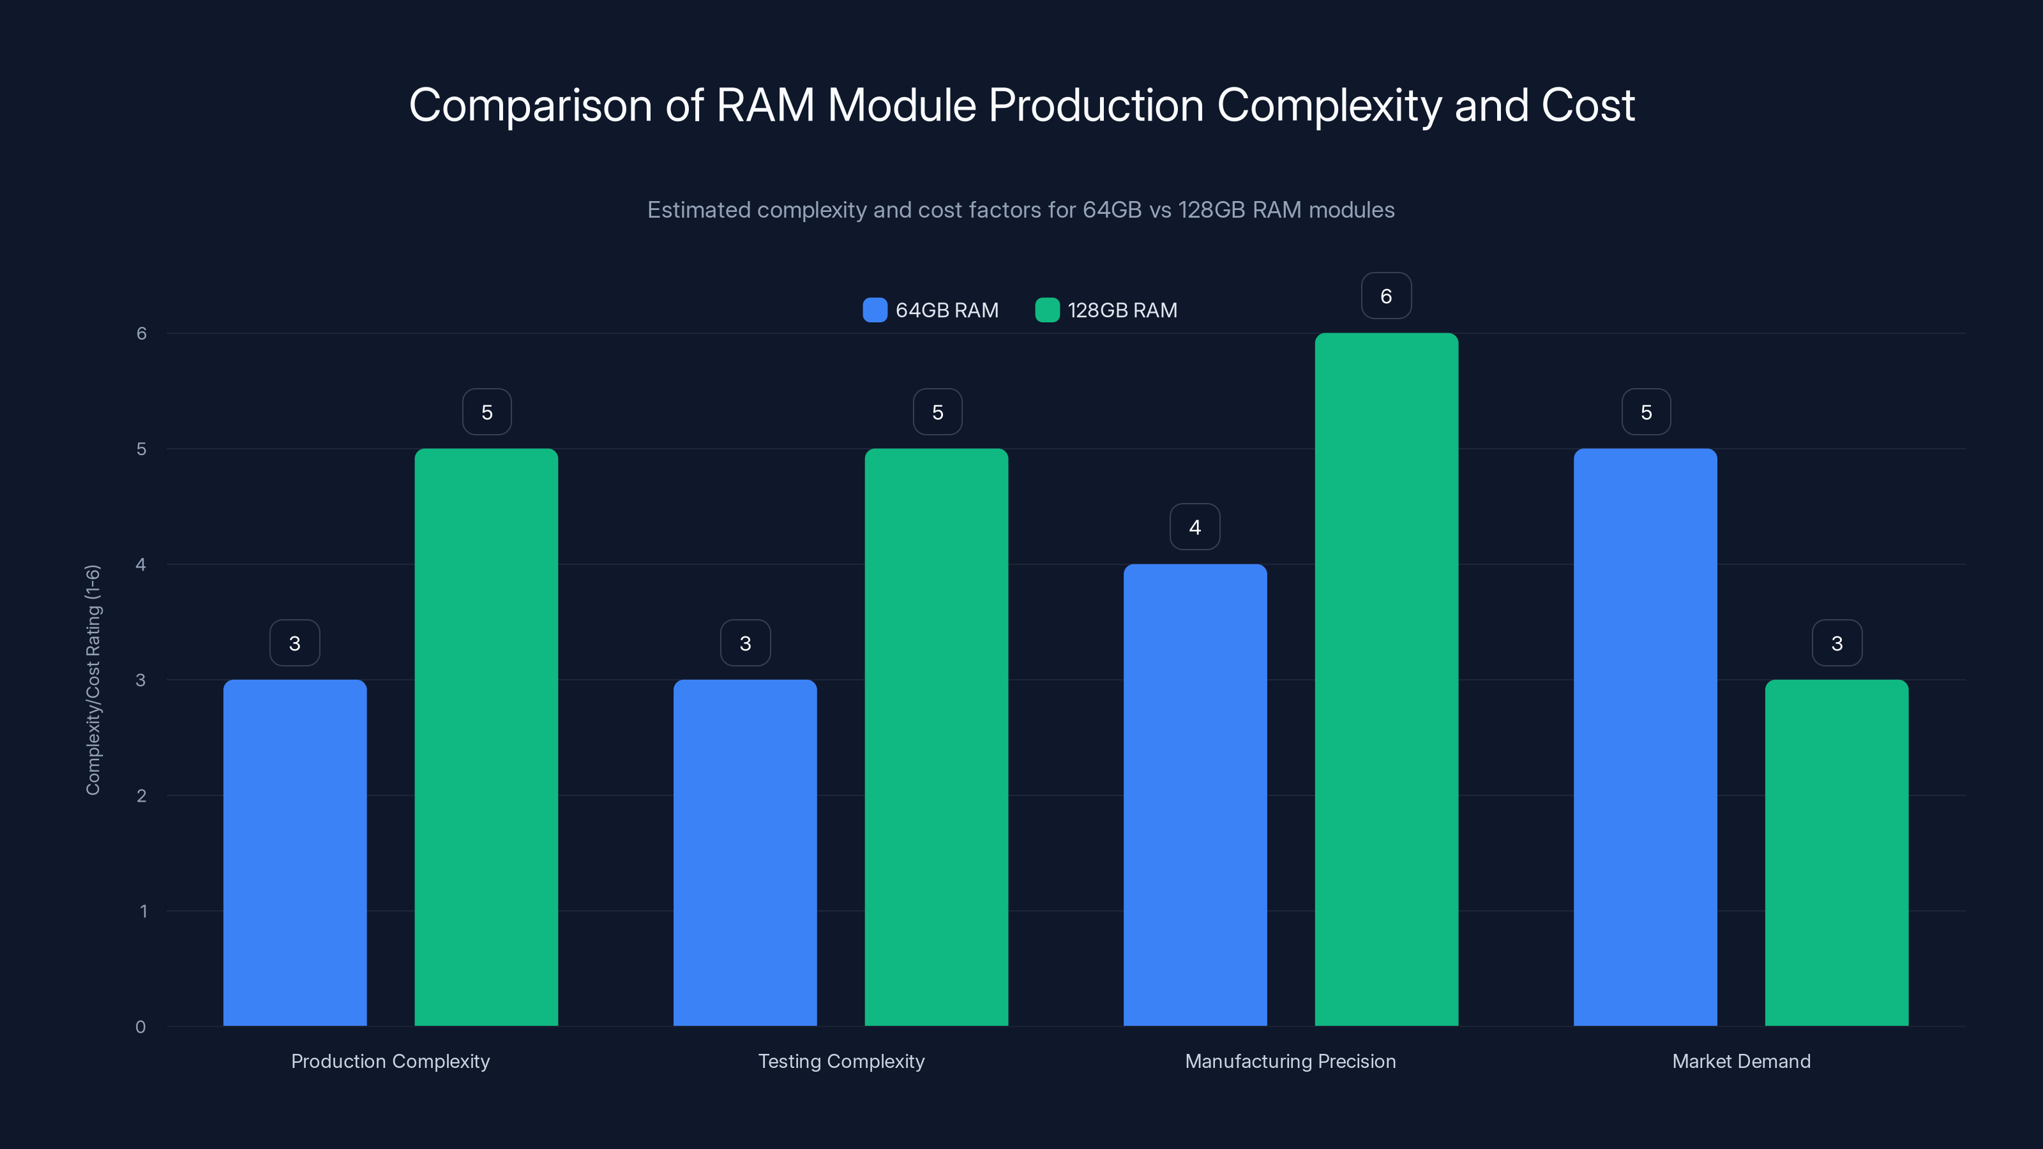
Task: Click the Market Demand axis label
Action: [1742, 1061]
